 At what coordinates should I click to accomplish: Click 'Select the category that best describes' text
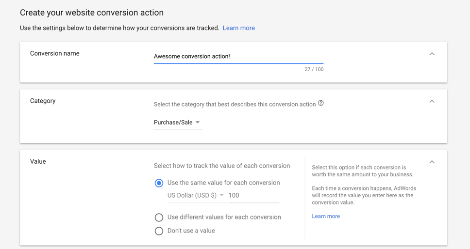click(x=235, y=104)
